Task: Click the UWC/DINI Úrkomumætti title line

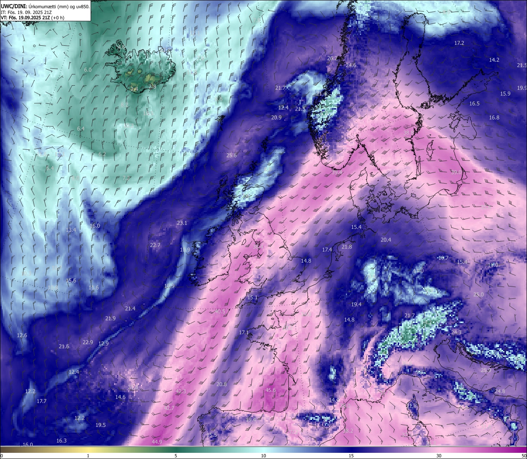Action: [x=45, y=6]
